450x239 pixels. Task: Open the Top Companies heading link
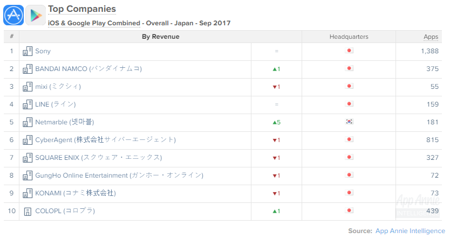pos(82,9)
